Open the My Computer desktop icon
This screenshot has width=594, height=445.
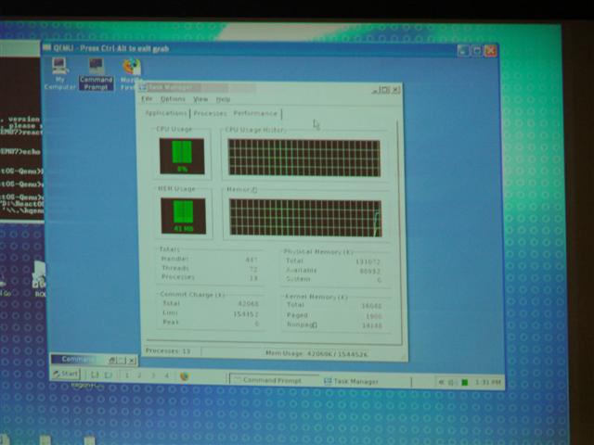click(x=59, y=67)
